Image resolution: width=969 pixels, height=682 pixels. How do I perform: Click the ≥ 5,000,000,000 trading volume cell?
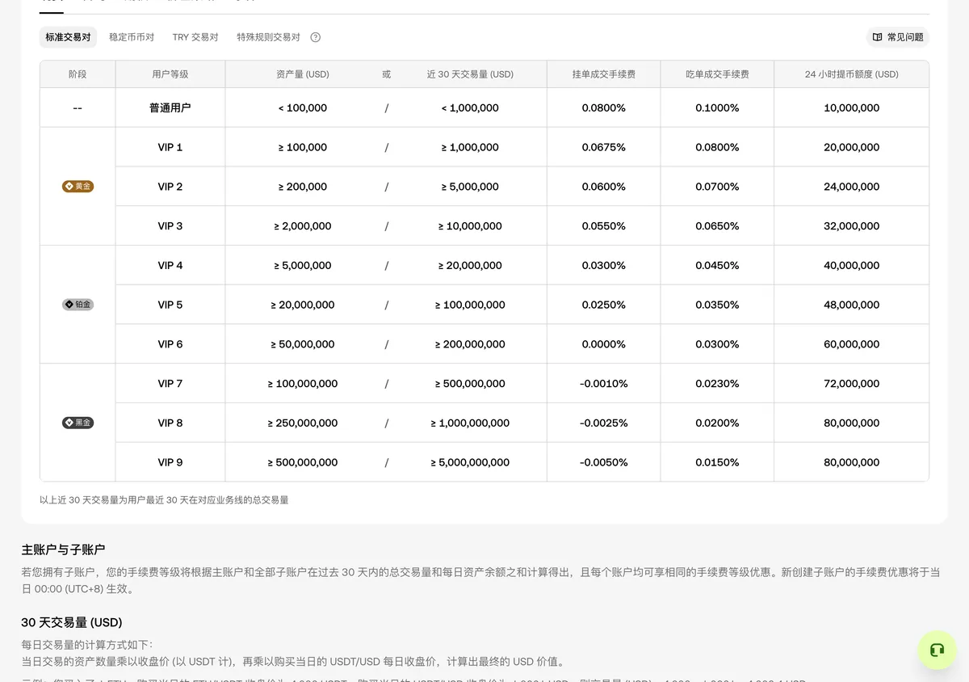(470, 462)
